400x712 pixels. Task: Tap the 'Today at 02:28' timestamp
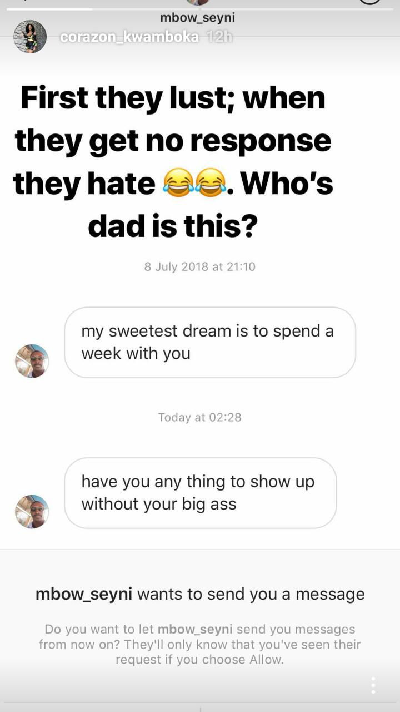coord(200,417)
